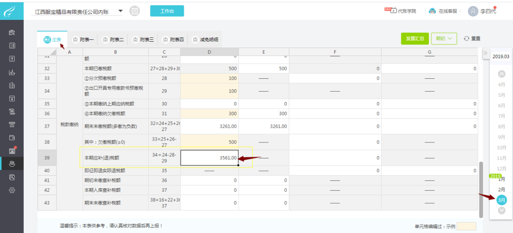Open the document edit icon in sidebar
Image resolution: width=513 pixels, height=233 pixels.
click(12, 177)
